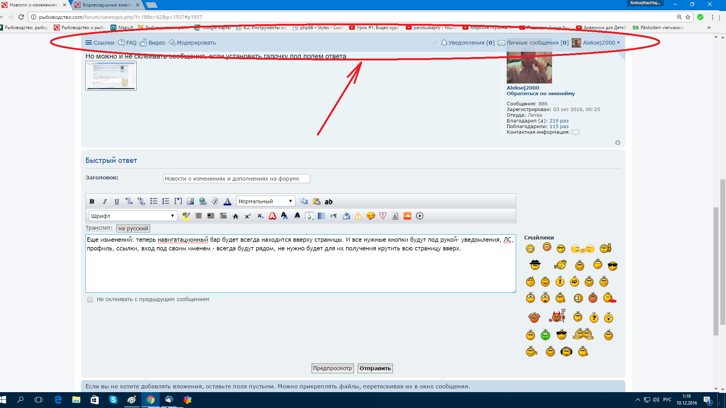Open the attached screenshot thumbnail
726x408 pixels.
point(111,76)
